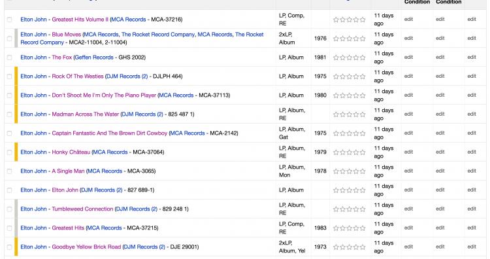Edit media condition for A Single Man

pos(408,171)
